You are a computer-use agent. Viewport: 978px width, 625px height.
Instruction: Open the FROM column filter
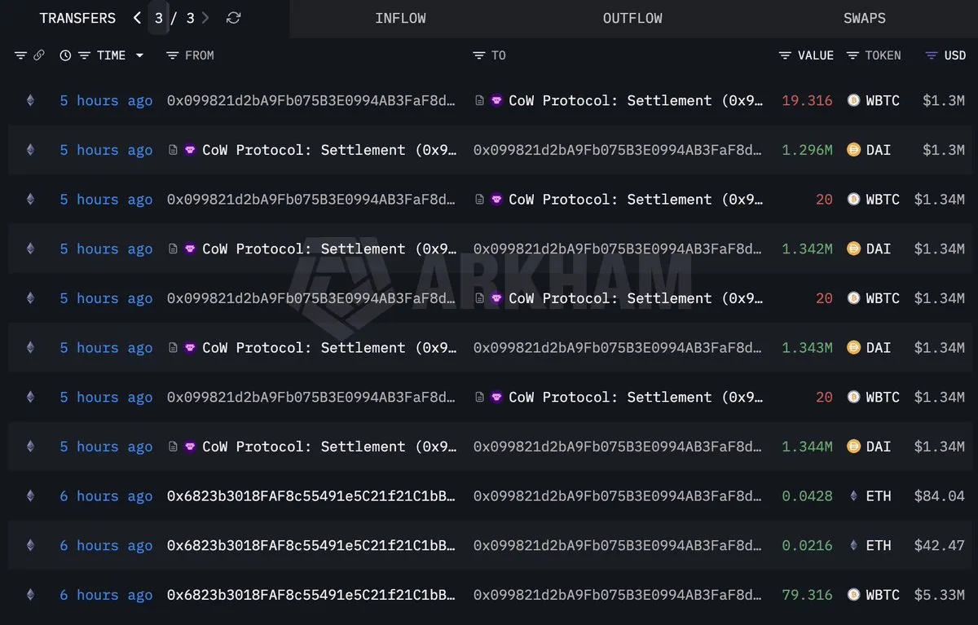(172, 55)
